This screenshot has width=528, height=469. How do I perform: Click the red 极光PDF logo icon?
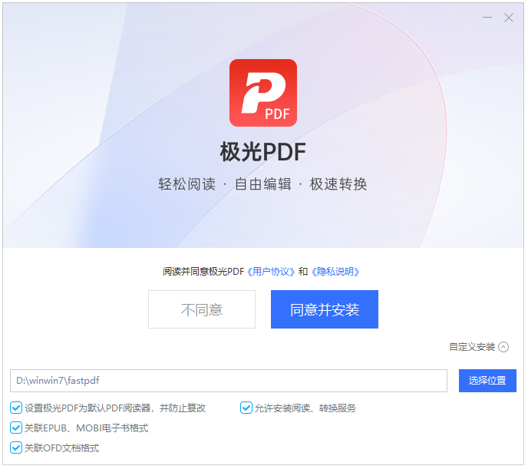[x=263, y=93]
